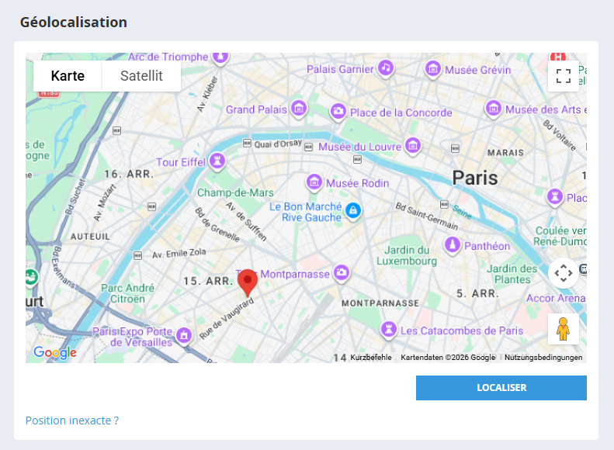Click the red location marker pin
The image size is (614, 450).
(x=248, y=283)
